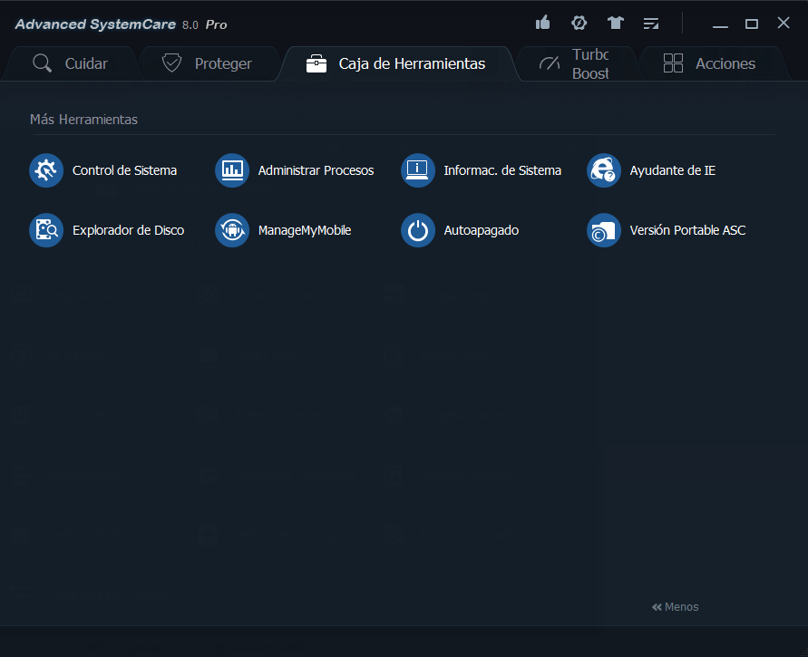Click the Autoapagado power icon
This screenshot has width=808, height=657.
click(x=418, y=230)
